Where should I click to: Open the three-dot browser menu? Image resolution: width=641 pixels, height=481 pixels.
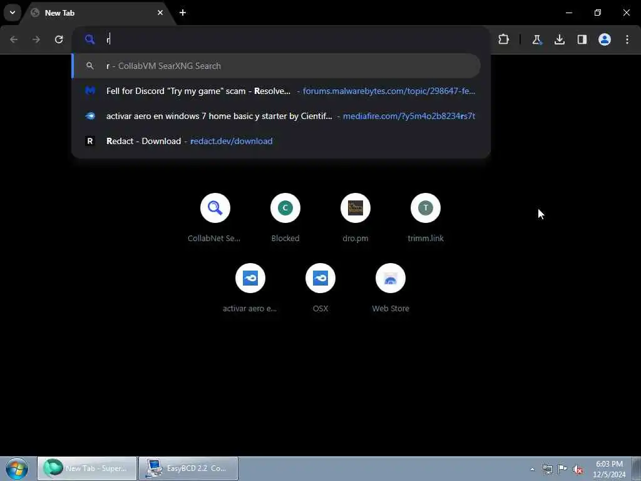pos(627,39)
